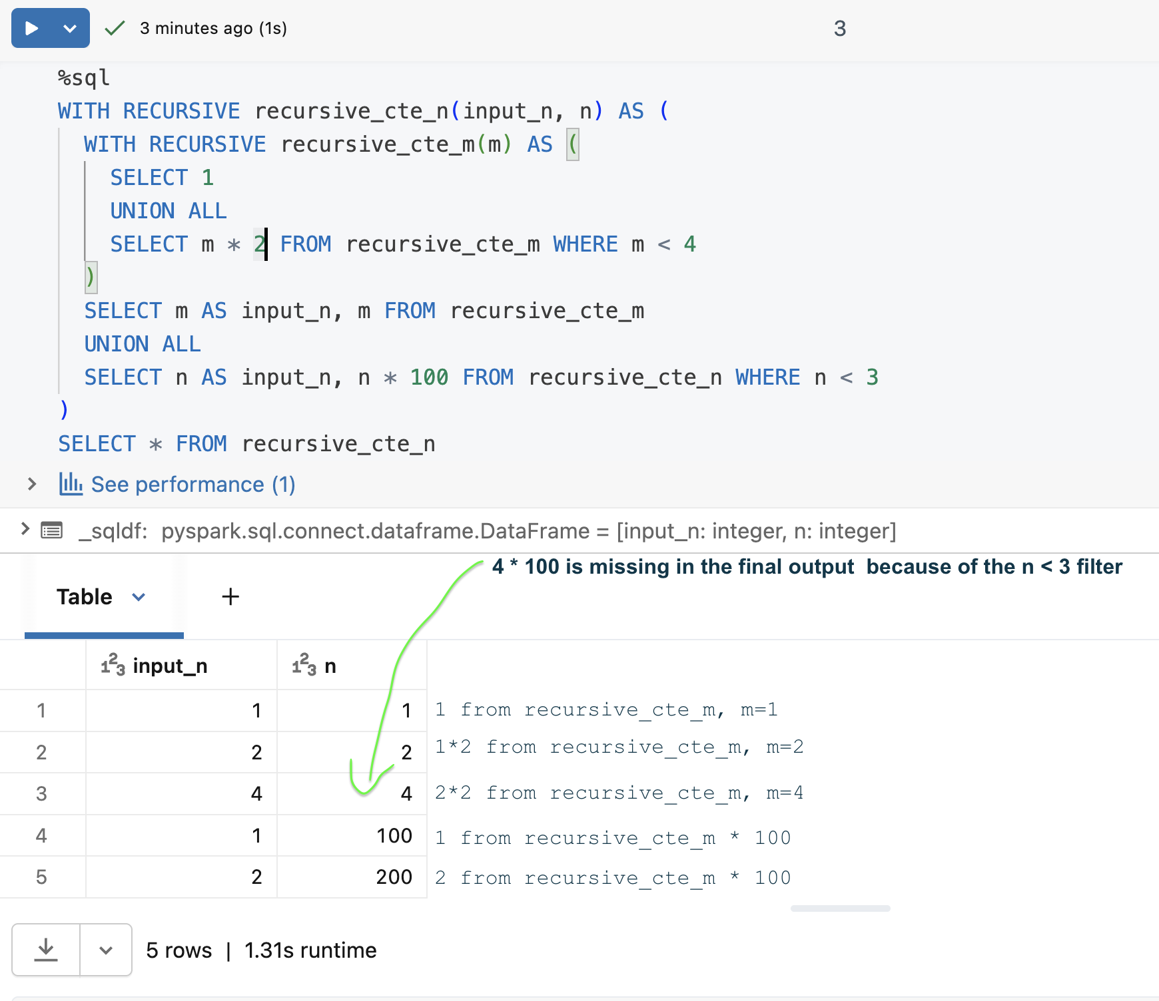The height and width of the screenshot is (1001, 1159).
Task: Download the results with the download icon
Action: 46,949
